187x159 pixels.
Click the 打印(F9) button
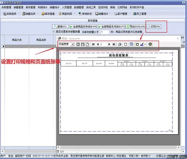tap(154, 27)
